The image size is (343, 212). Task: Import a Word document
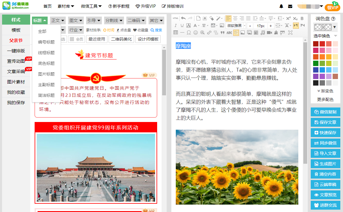(x=236, y=33)
